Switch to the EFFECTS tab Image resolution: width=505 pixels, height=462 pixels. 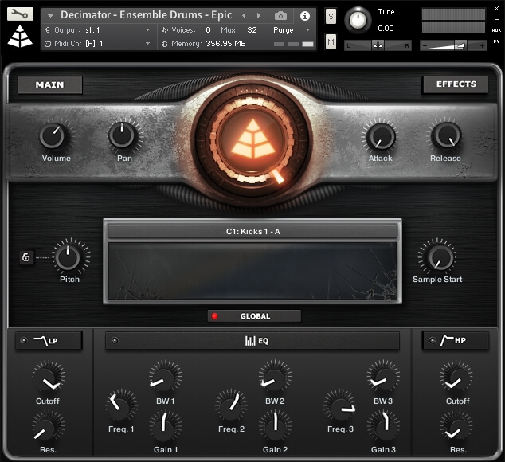point(456,84)
